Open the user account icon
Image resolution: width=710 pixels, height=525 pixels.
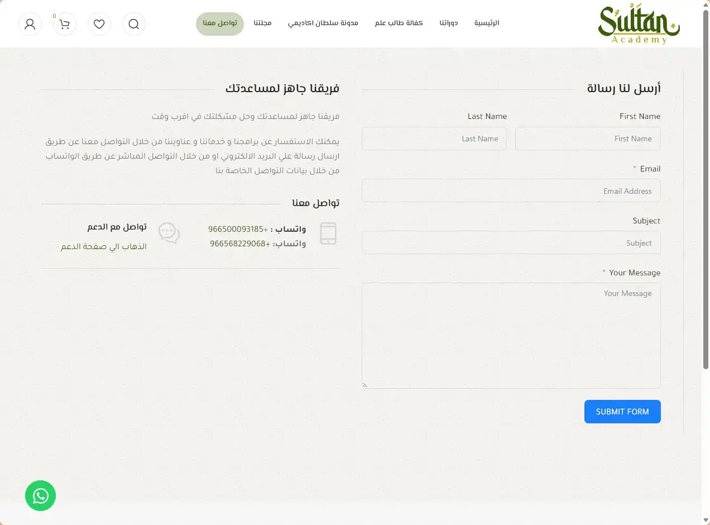(x=30, y=24)
